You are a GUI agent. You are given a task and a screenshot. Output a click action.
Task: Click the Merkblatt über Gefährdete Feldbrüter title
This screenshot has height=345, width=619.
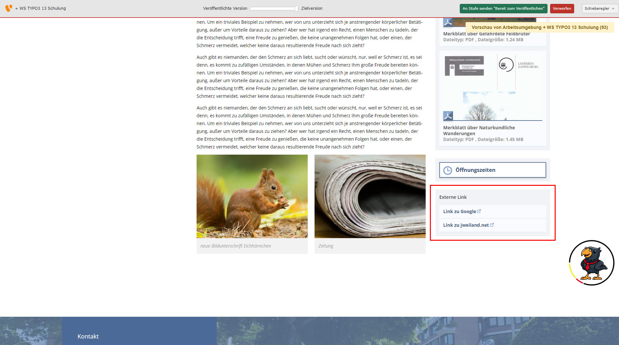tap(486, 34)
